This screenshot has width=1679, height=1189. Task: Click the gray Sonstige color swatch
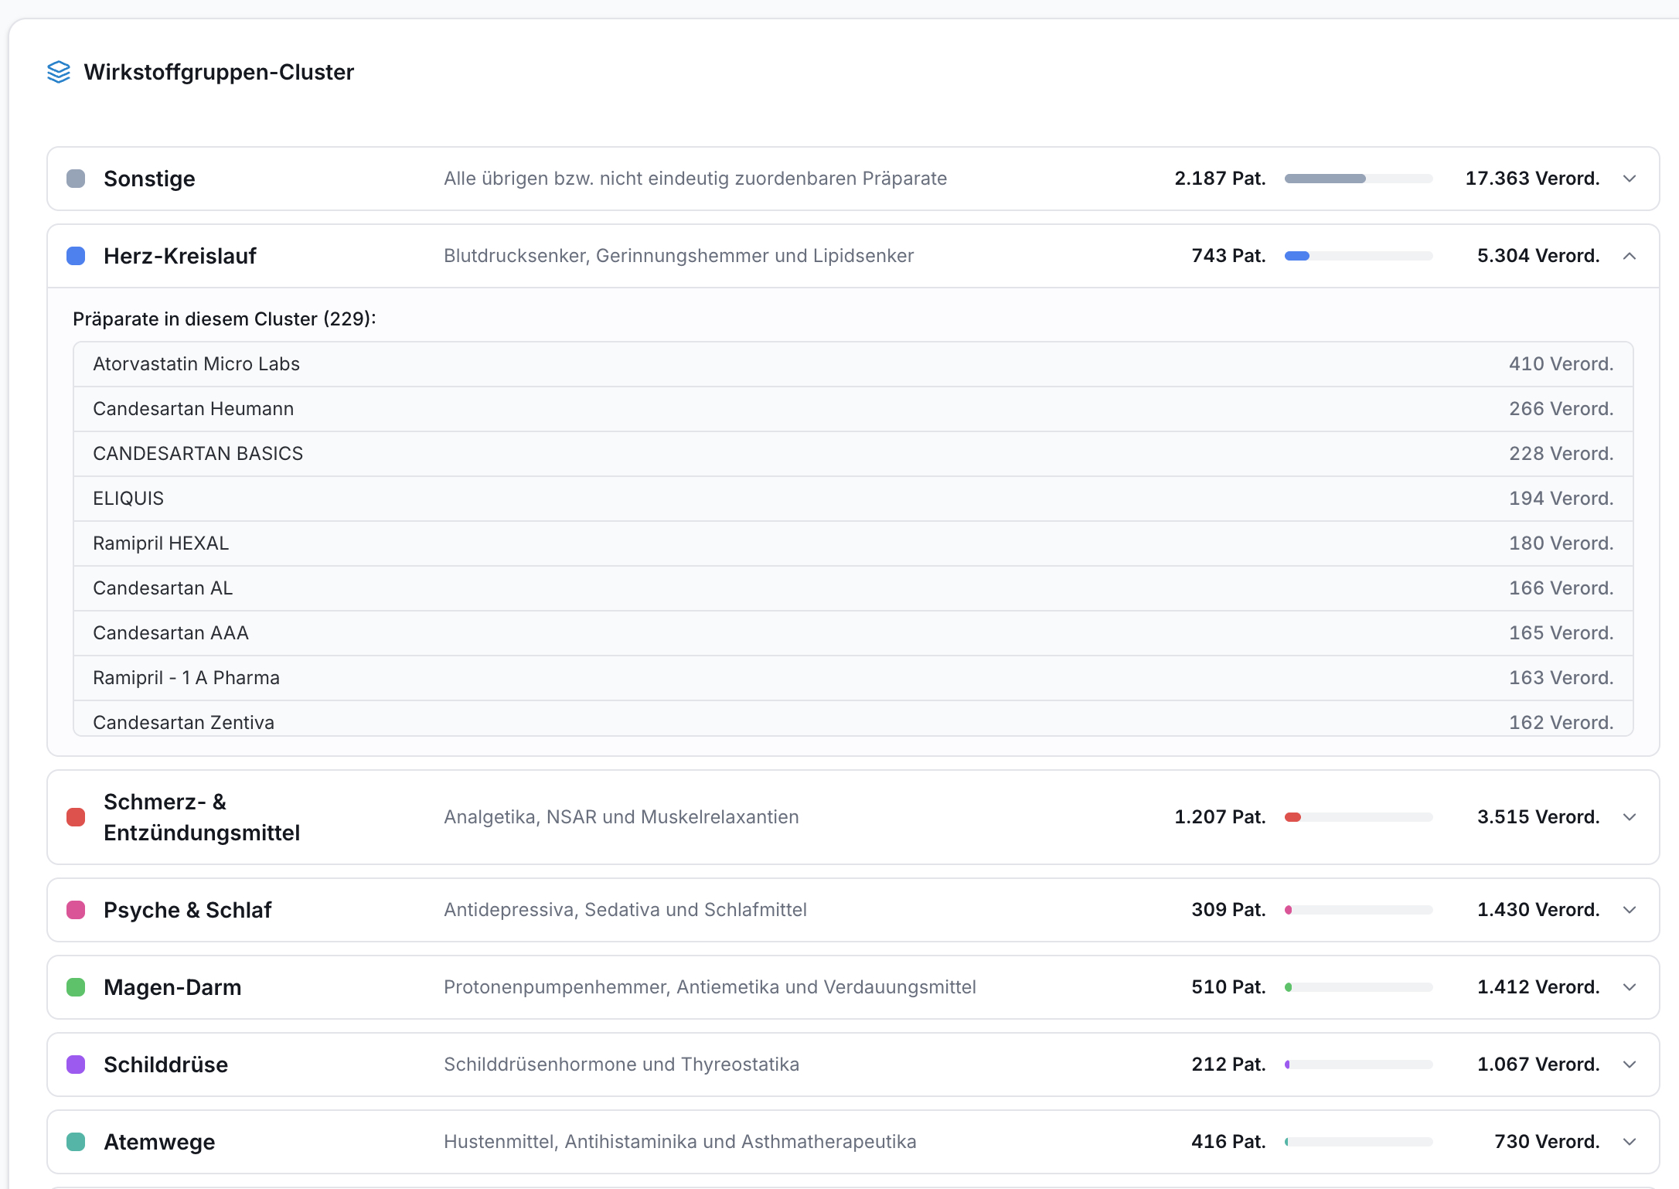[x=76, y=179]
